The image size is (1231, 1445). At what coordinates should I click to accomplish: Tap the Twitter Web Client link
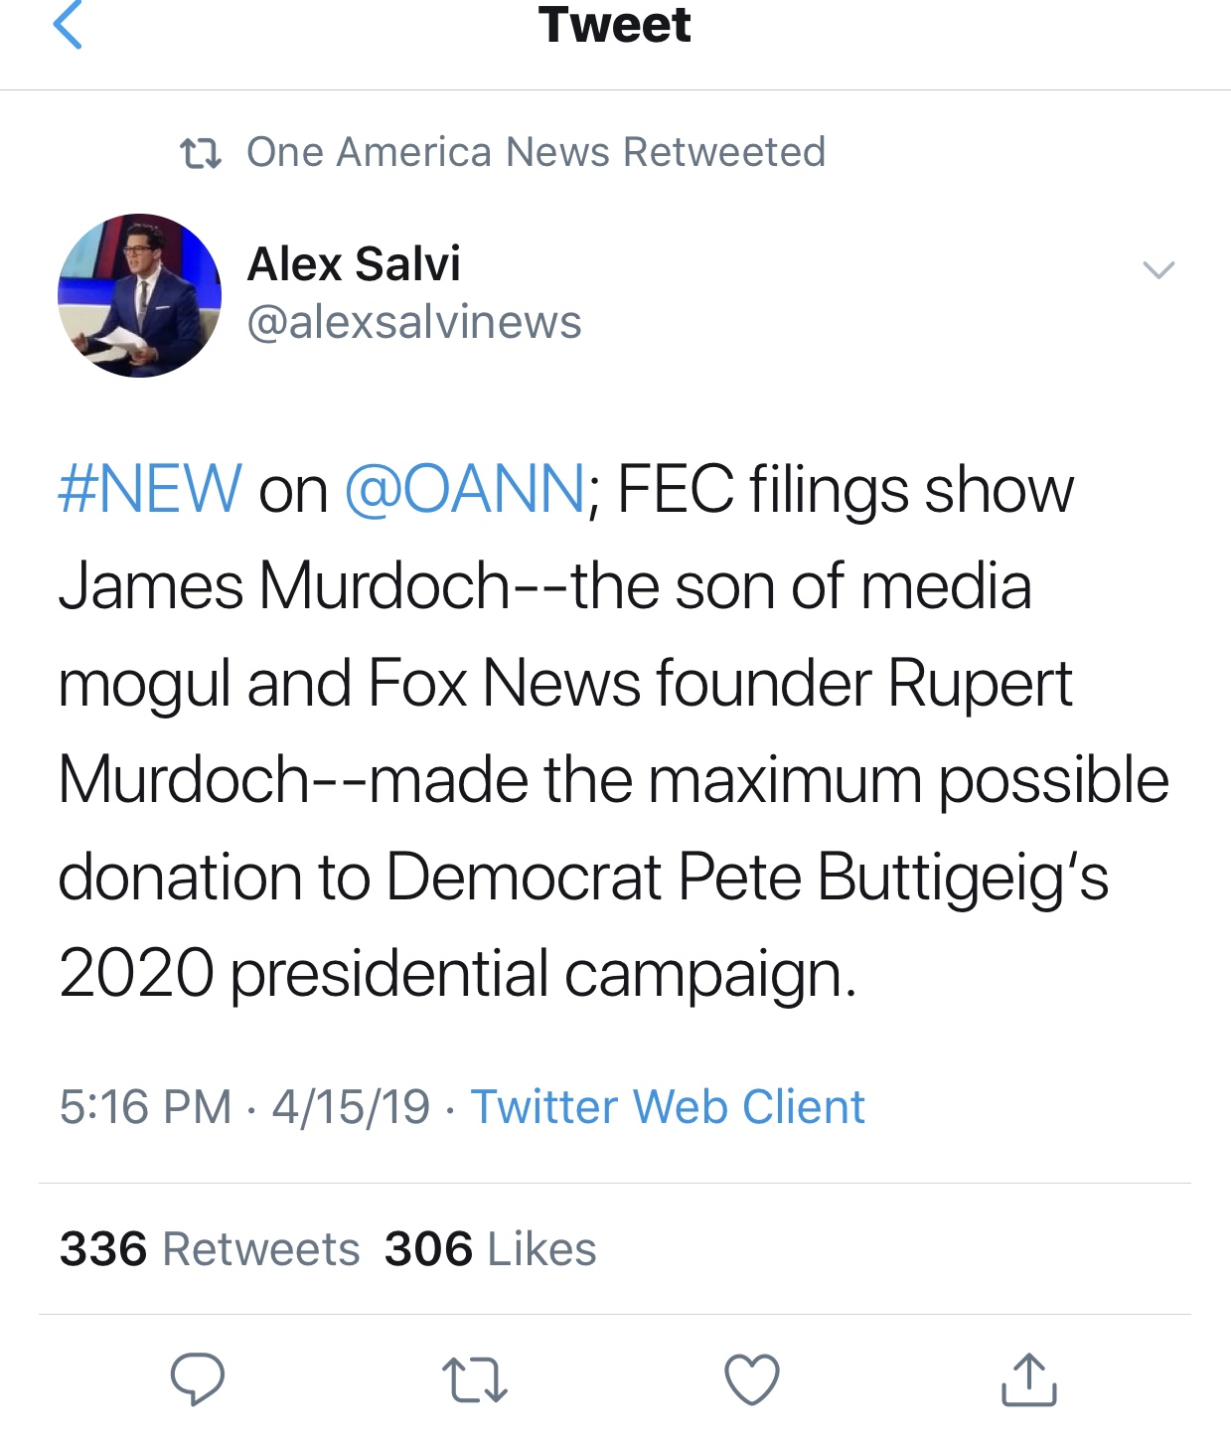pyautogui.click(x=668, y=1107)
